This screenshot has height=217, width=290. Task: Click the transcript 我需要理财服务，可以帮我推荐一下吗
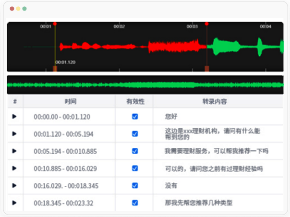tap(217, 151)
